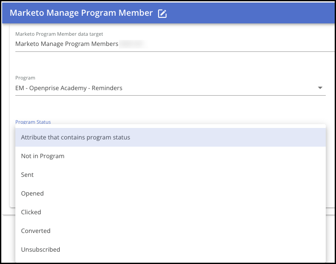Screen dimensions: 336x264
Task: Select 'Clicked' from the status list
Action: click(31, 212)
